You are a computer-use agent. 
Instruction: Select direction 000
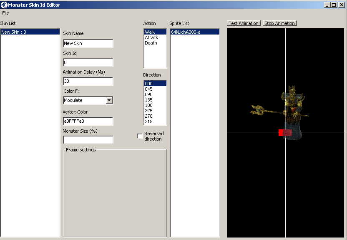pos(155,84)
